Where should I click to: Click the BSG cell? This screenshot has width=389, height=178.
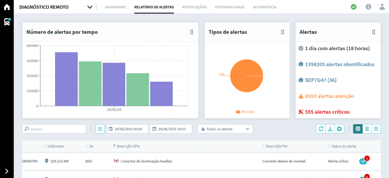click(x=89, y=161)
